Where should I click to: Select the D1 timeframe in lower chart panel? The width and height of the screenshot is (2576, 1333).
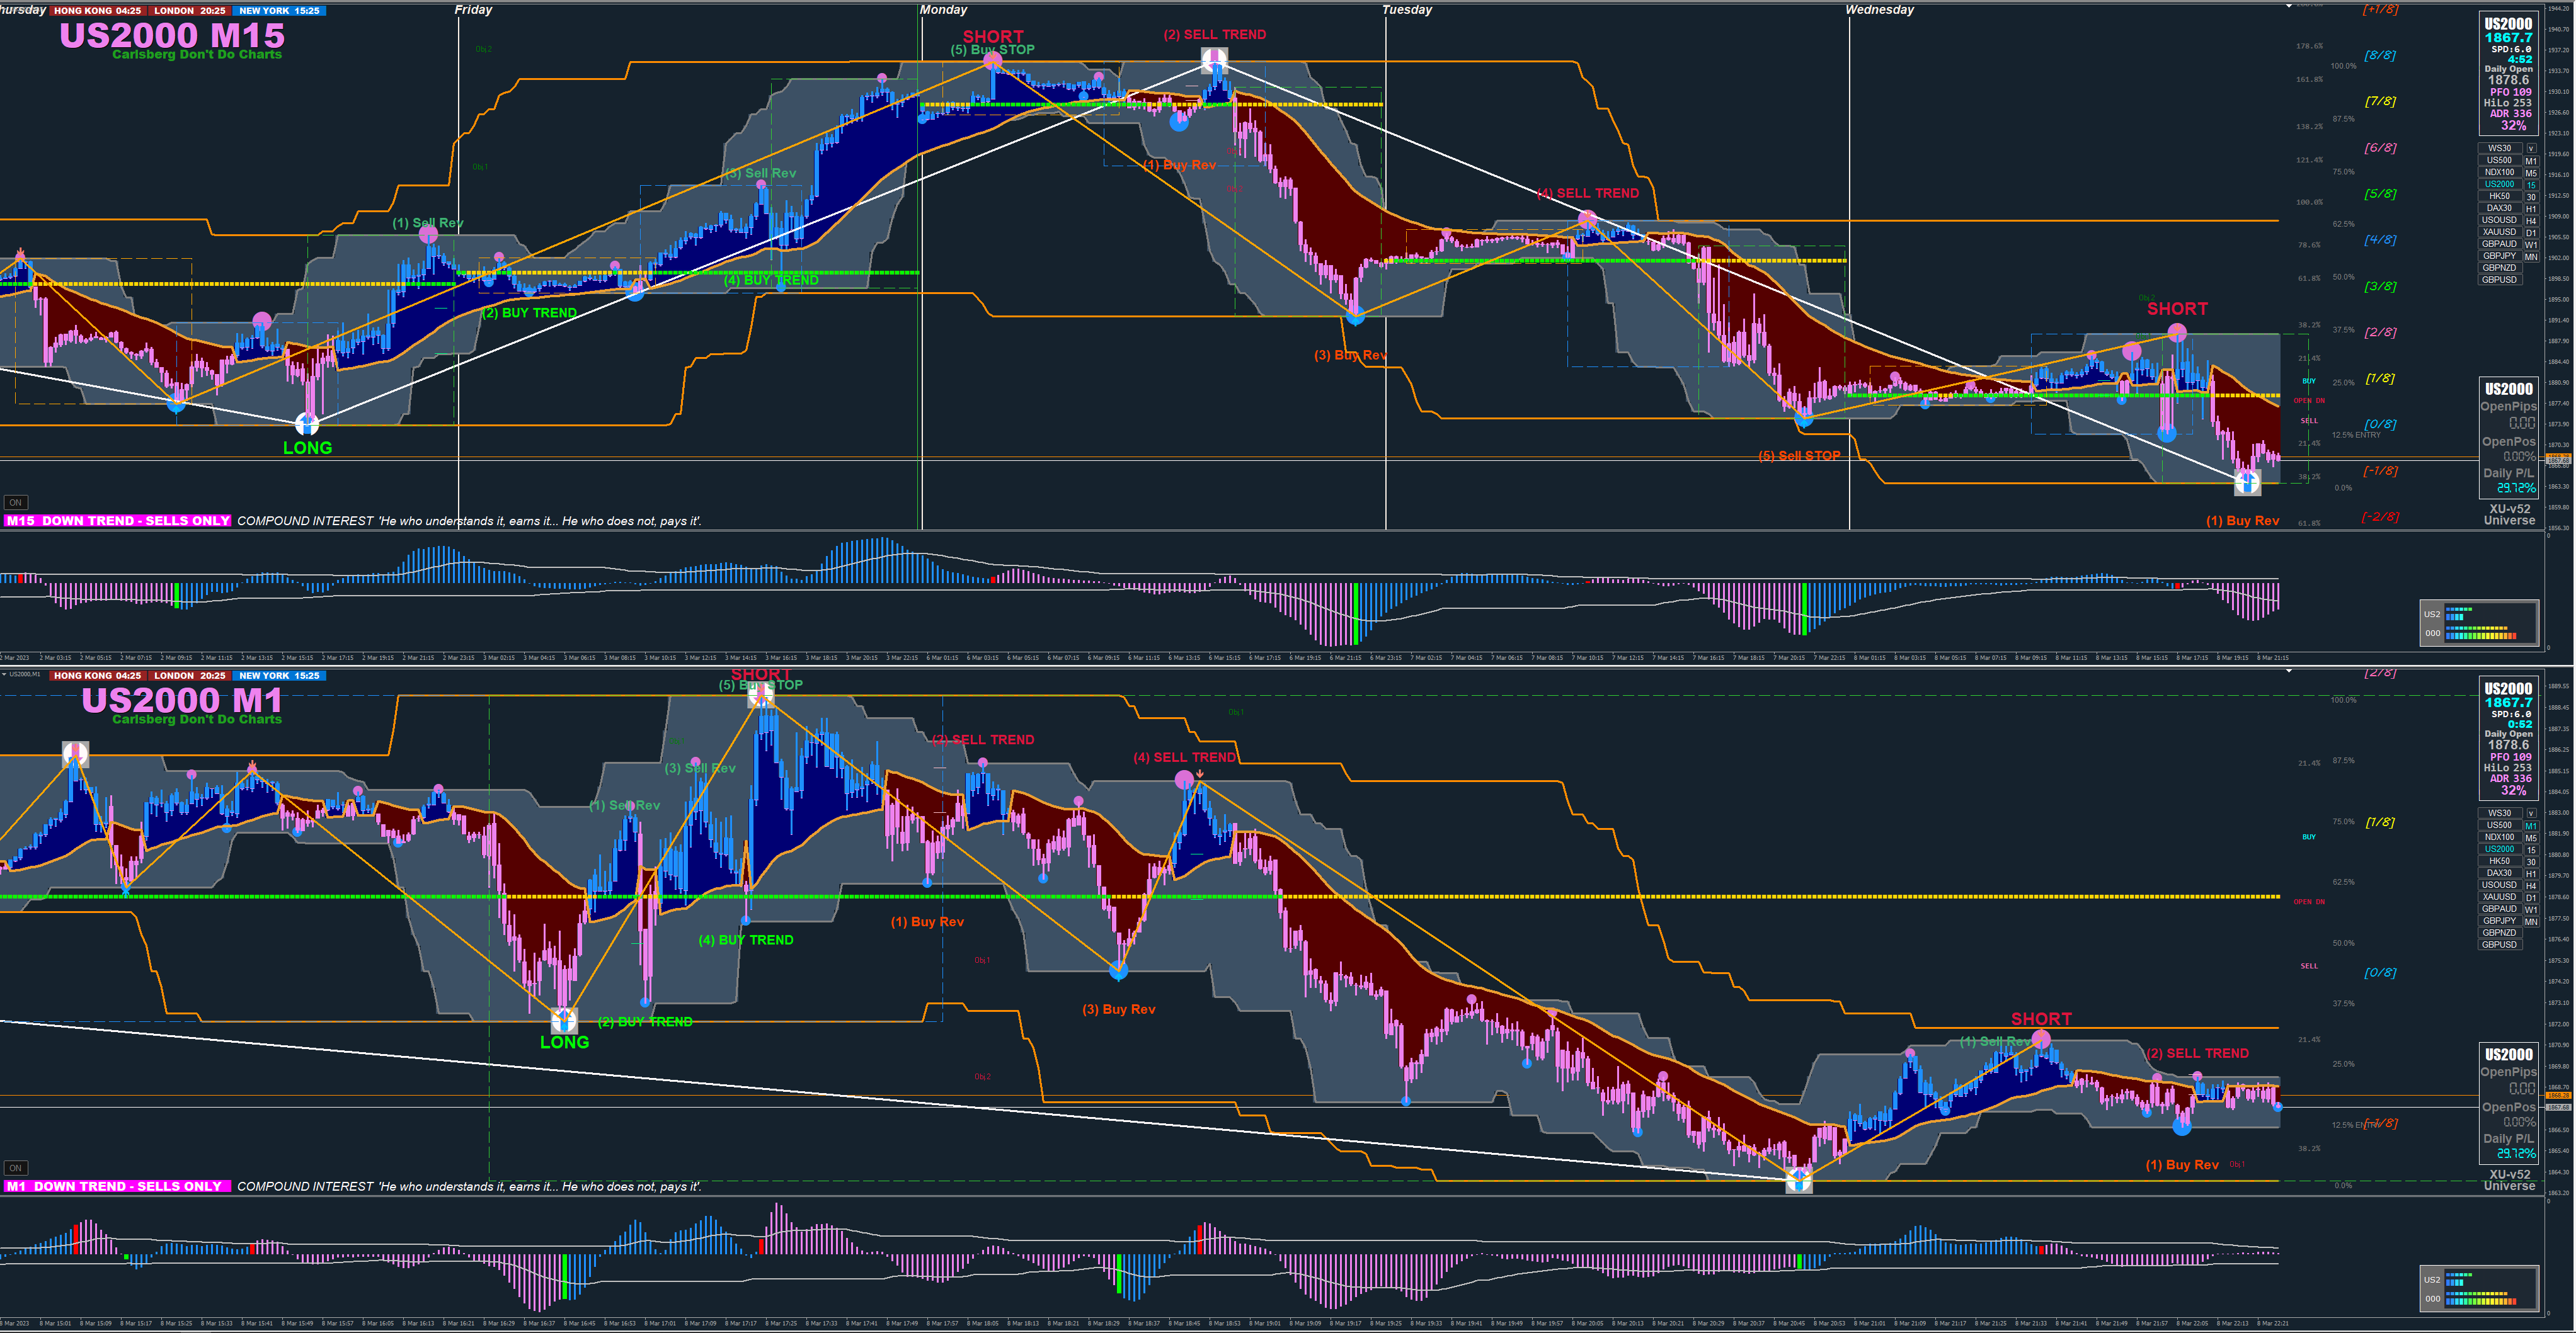coord(2531,897)
